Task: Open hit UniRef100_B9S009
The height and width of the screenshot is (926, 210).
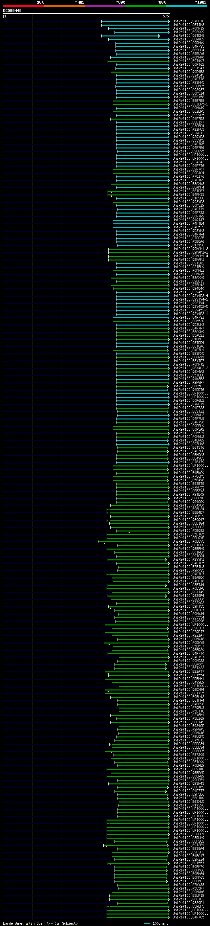Action: point(188,32)
